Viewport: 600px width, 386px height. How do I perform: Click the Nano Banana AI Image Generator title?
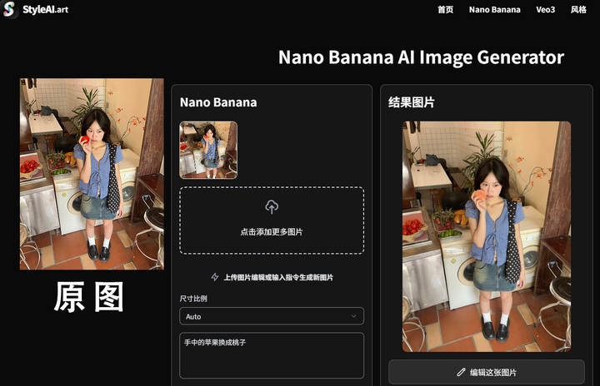(x=421, y=57)
